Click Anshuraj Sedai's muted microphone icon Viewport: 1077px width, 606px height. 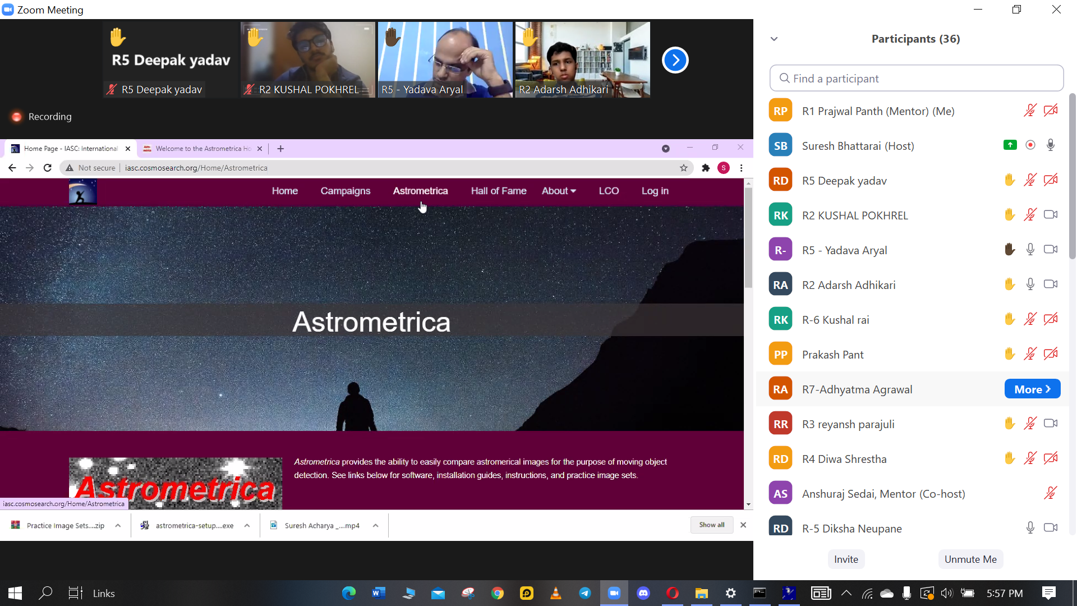pos(1050,493)
